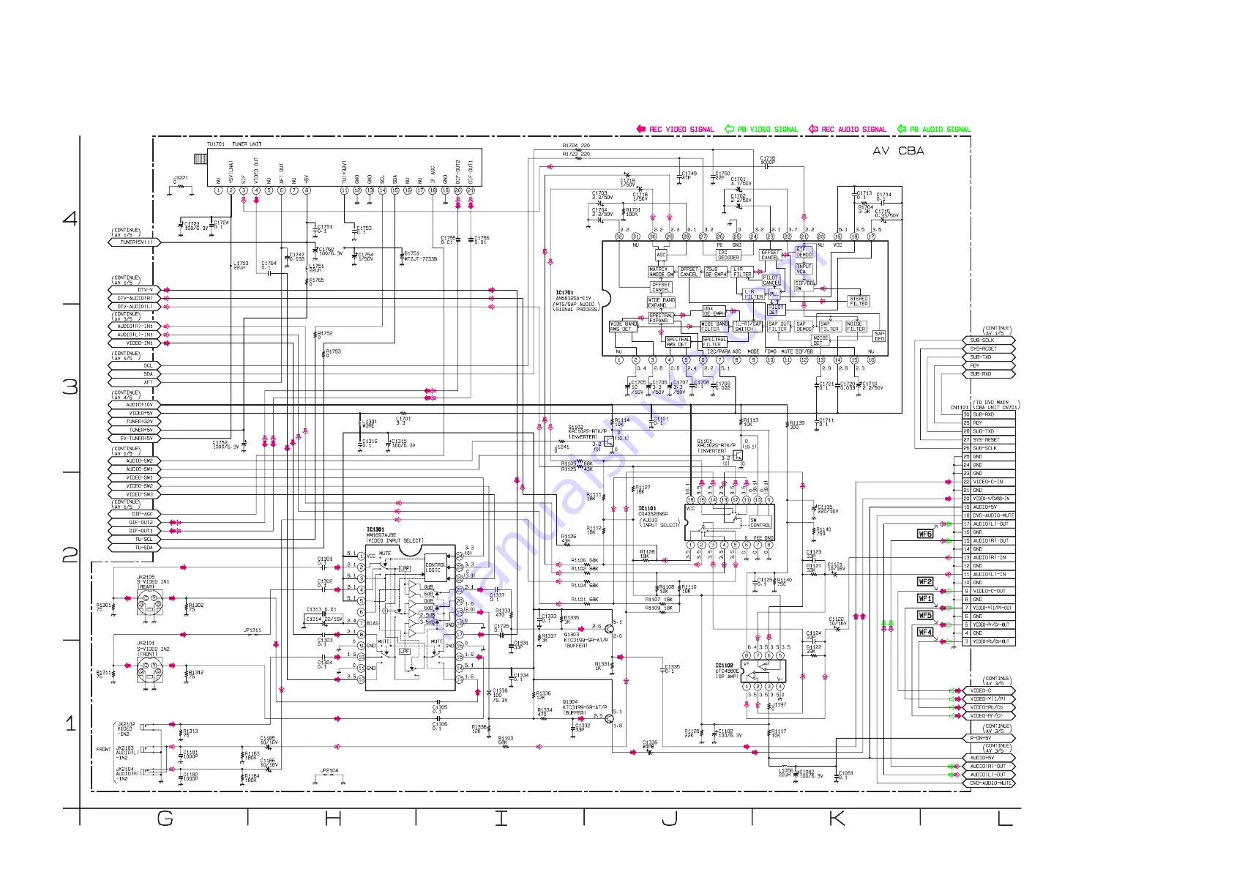Click CN1101 pin 3 VIDEO-Pb/Cb-OUT
Image resolution: width=1245 pixels, height=872 pixels.
[988, 641]
